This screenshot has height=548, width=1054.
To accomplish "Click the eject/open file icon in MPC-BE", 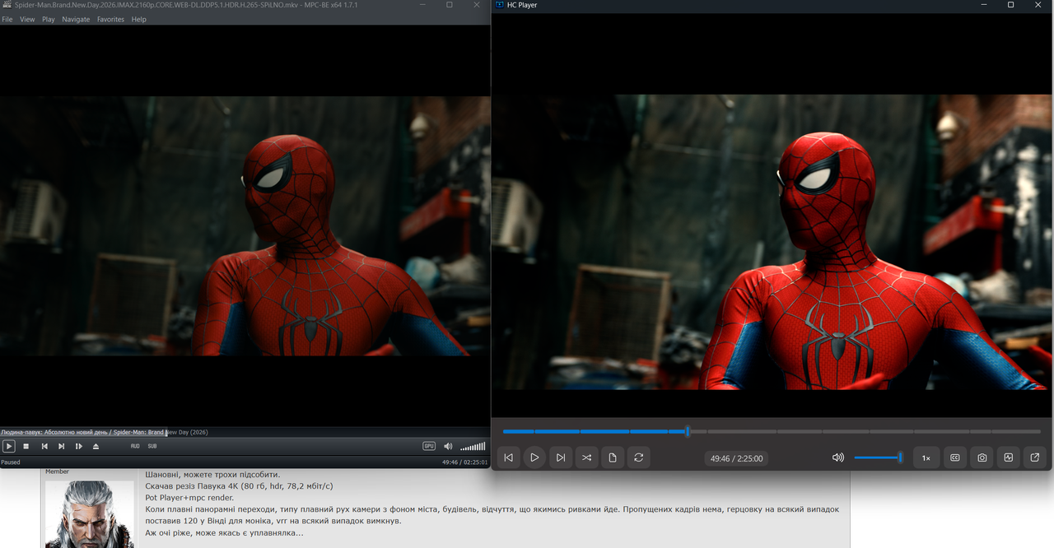I will tap(96, 446).
